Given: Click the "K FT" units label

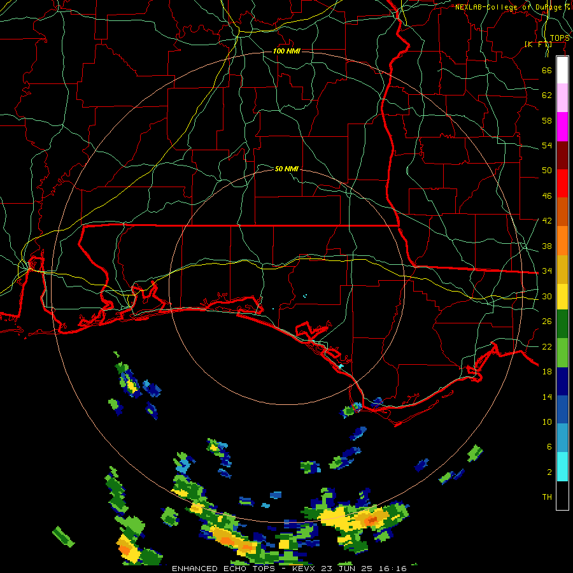Looking at the screenshot, I should point(538,44).
